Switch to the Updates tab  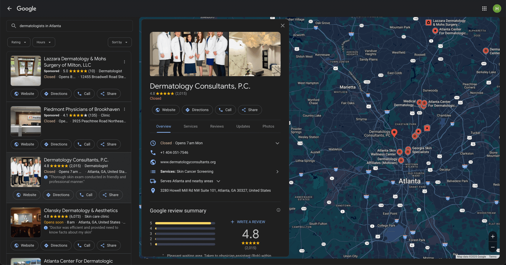[x=243, y=126]
